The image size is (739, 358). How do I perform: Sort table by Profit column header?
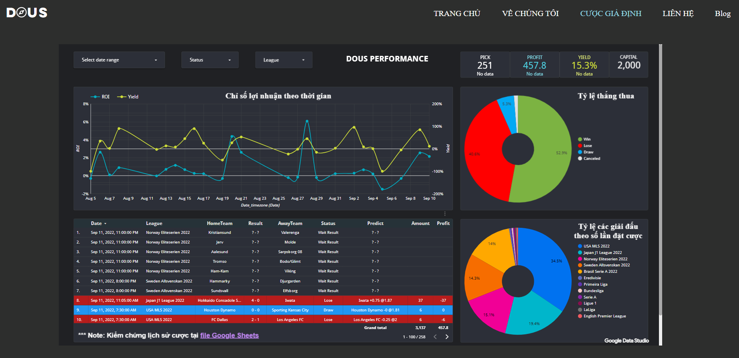coord(443,223)
